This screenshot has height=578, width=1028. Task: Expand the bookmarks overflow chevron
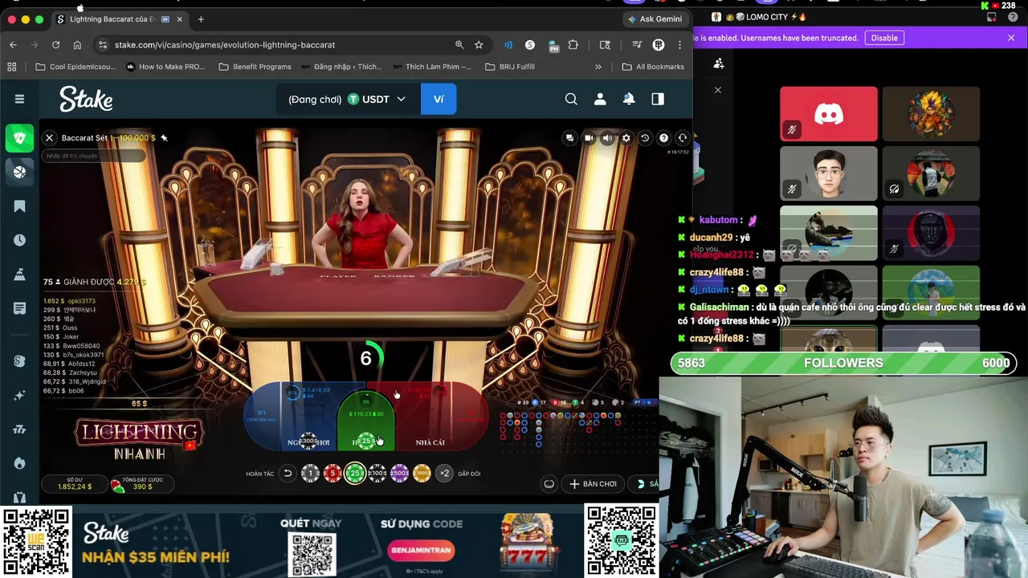598,67
